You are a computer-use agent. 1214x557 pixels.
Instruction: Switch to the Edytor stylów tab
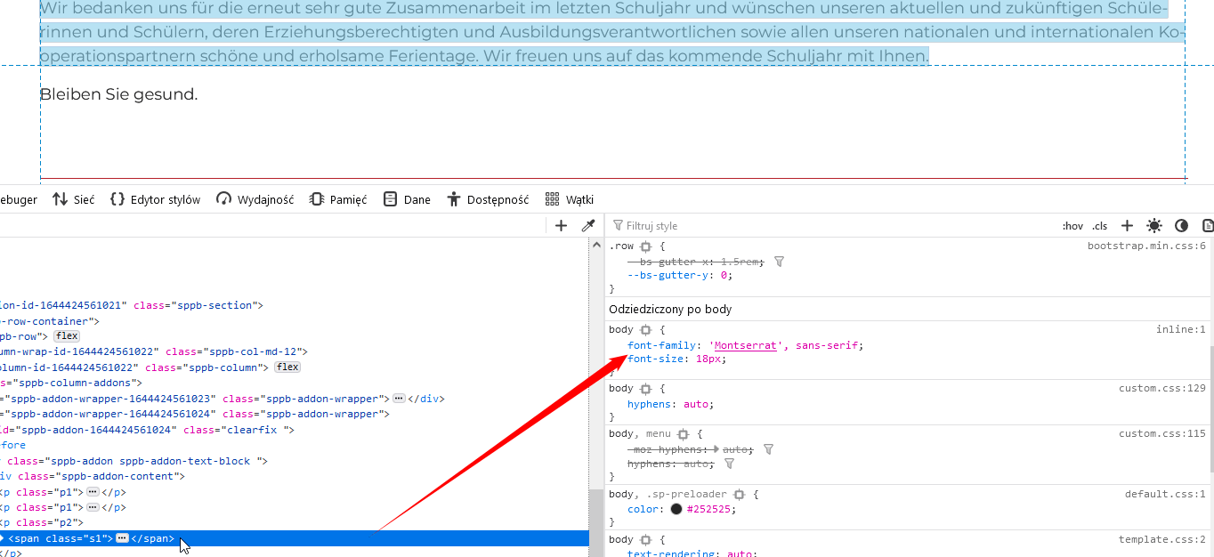pyautogui.click(x=155, y=199)
